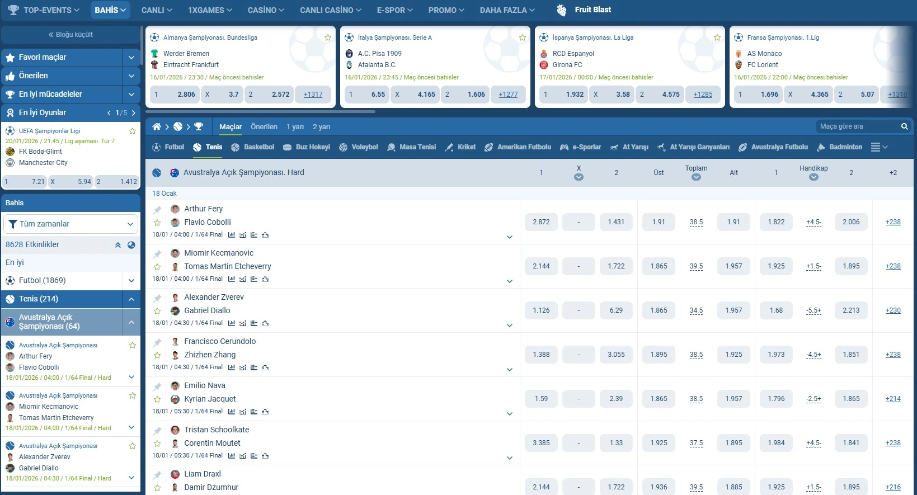The width and height of the screenshot is (917, 495).
Task: Click Bloğu küçült to collapse sidebar
Action: point(70,35)
